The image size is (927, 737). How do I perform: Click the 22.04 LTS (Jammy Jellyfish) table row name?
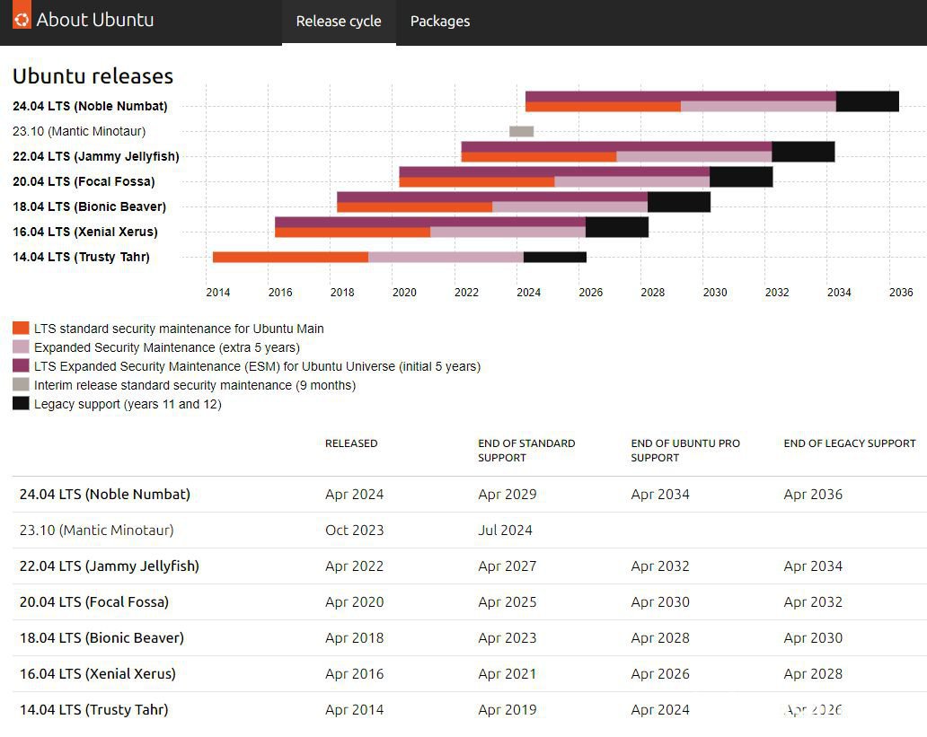[x=109, y=566]
